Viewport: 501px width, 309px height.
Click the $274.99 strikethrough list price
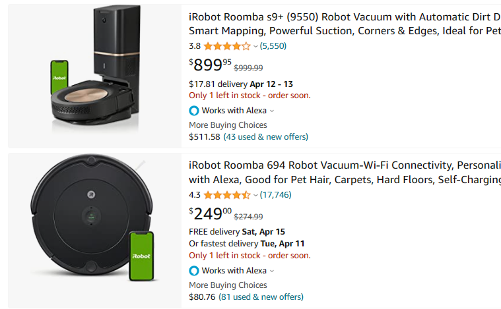click(x=249, y=217)
